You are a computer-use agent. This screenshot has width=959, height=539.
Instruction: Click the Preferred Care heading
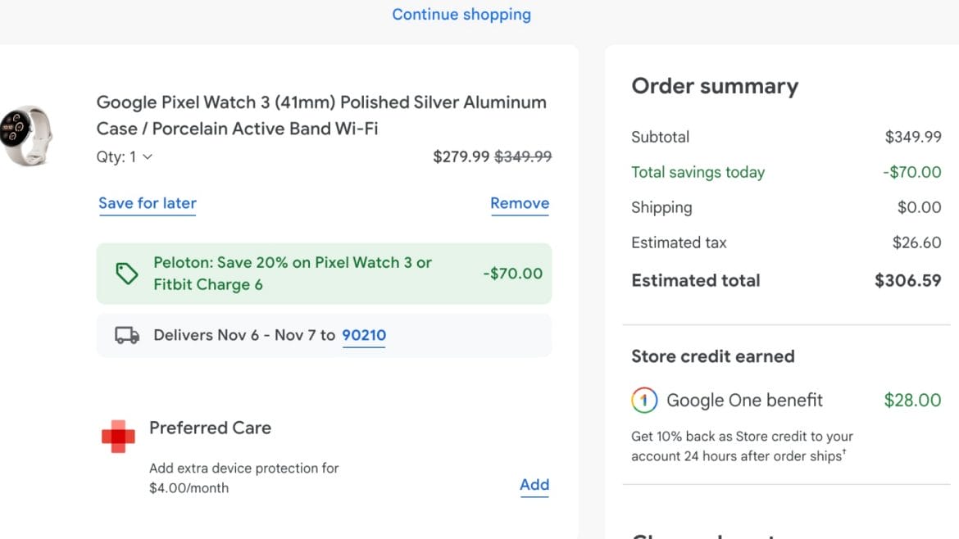pos(210,428)
